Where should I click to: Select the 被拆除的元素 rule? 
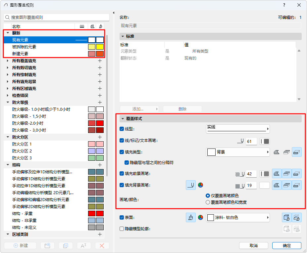click(x=54, y=47)
